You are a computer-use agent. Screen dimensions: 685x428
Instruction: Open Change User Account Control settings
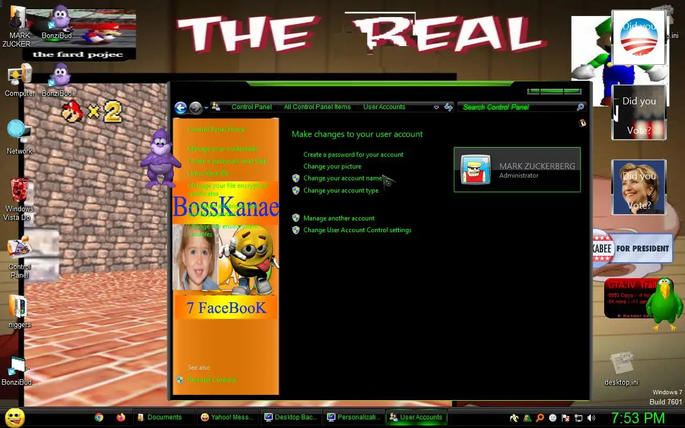click(357, 230)
